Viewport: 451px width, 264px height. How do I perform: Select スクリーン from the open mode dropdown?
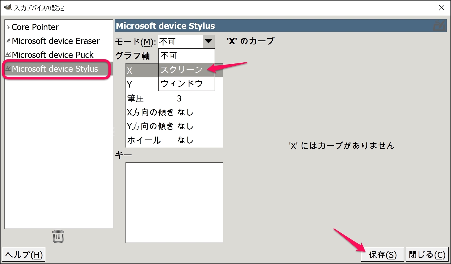[x=182, y=70]
